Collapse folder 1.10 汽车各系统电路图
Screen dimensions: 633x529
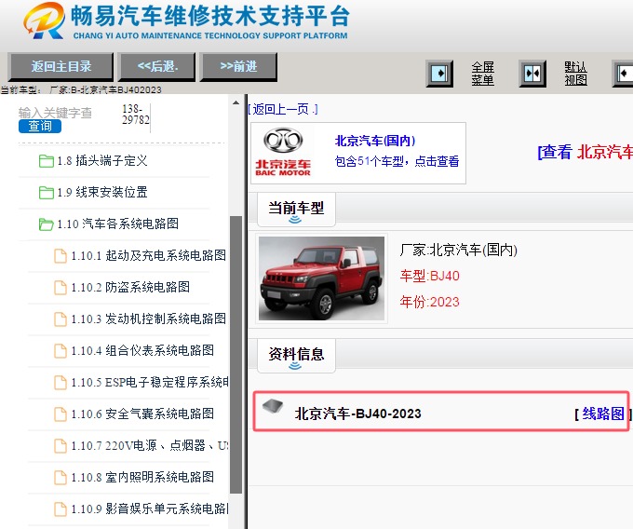pyautogui.click(x=117, y=224)
